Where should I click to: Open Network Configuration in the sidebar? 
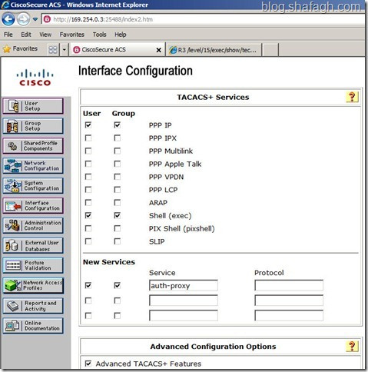[x=33, y=165]
